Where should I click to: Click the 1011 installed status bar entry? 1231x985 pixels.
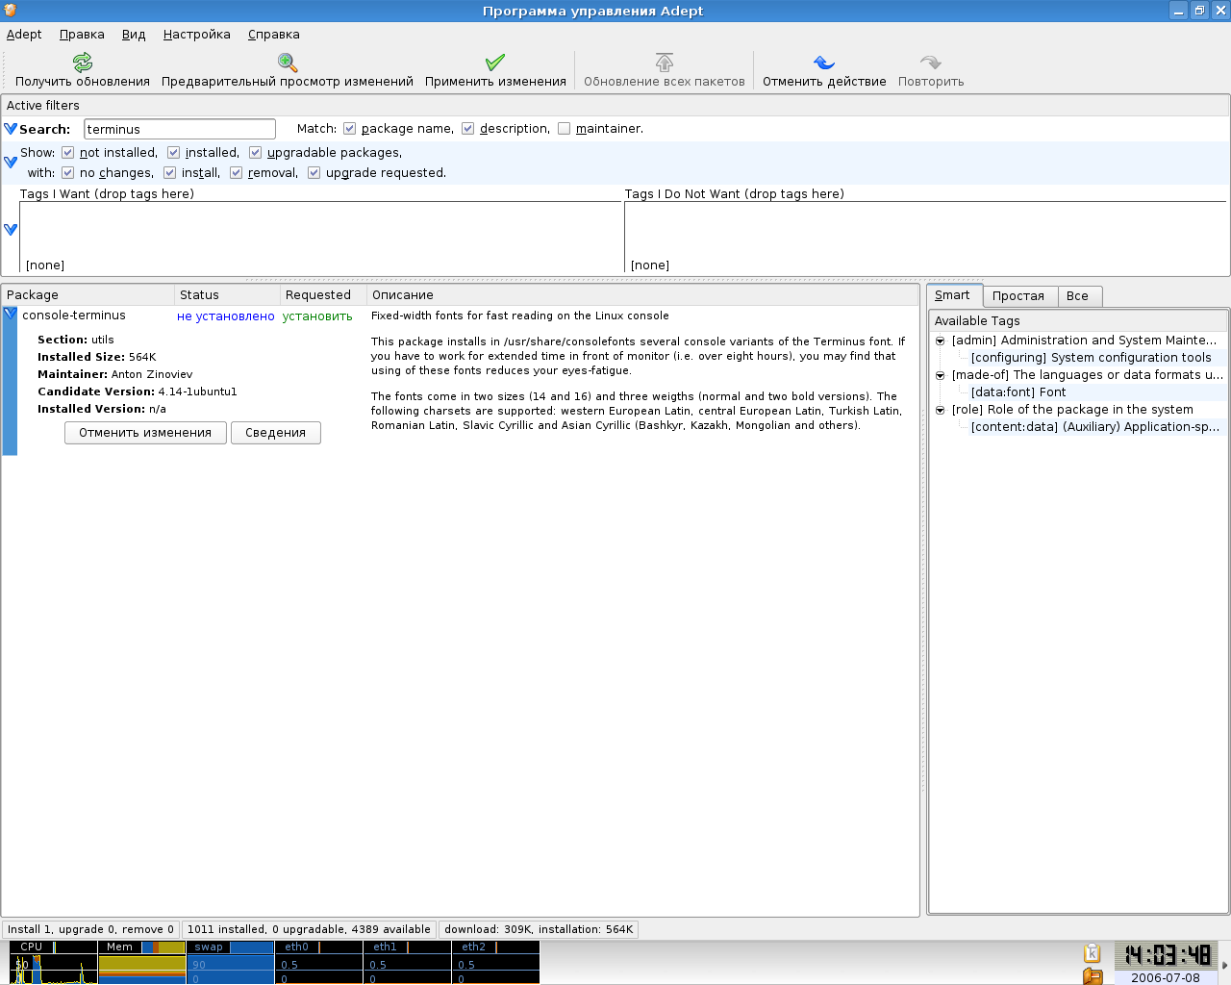(x=309, y=929)
